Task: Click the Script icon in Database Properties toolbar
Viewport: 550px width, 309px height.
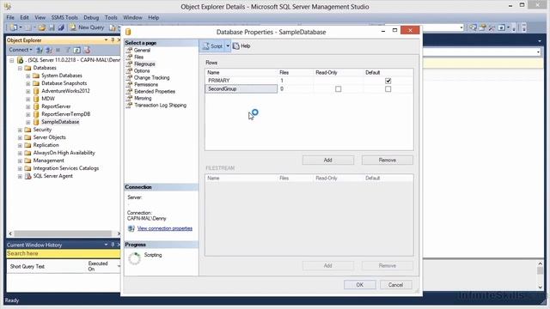Action: [x=206, y=45]
